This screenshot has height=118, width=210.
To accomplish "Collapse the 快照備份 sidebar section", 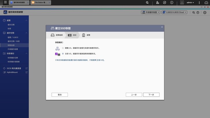I will click(27, 53).
